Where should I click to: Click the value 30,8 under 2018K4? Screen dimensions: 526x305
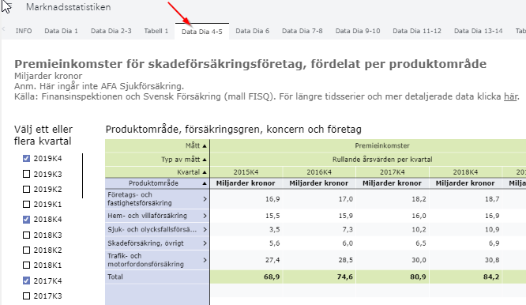492,260
